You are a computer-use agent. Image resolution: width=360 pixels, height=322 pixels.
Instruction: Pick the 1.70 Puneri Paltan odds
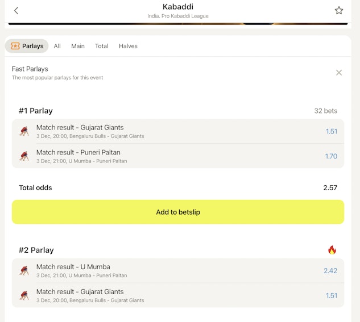[x=331, y=156]
